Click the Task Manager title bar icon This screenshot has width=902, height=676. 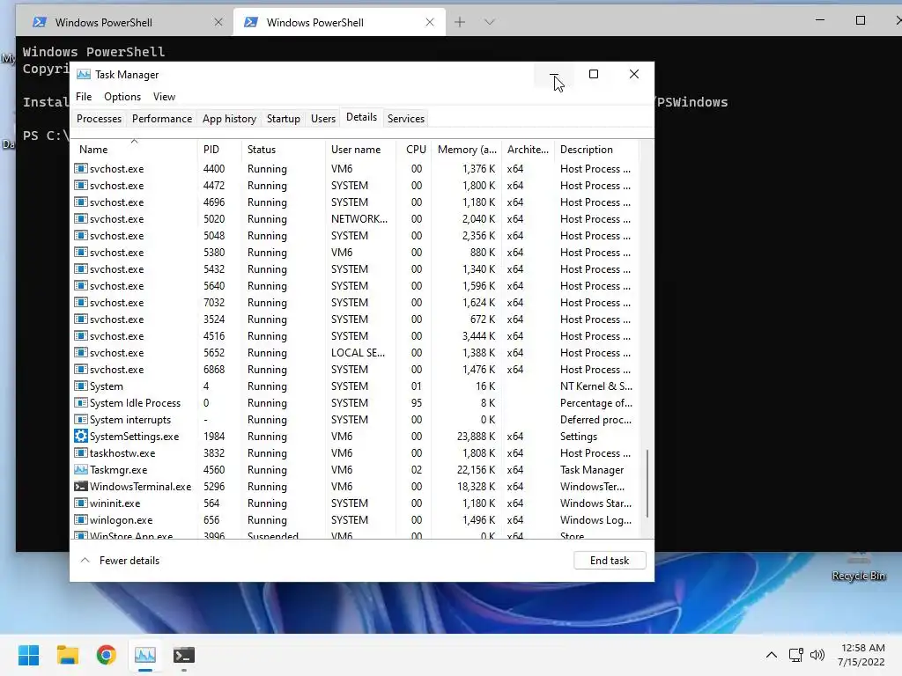pyautogui.click(x=84, y=75)
